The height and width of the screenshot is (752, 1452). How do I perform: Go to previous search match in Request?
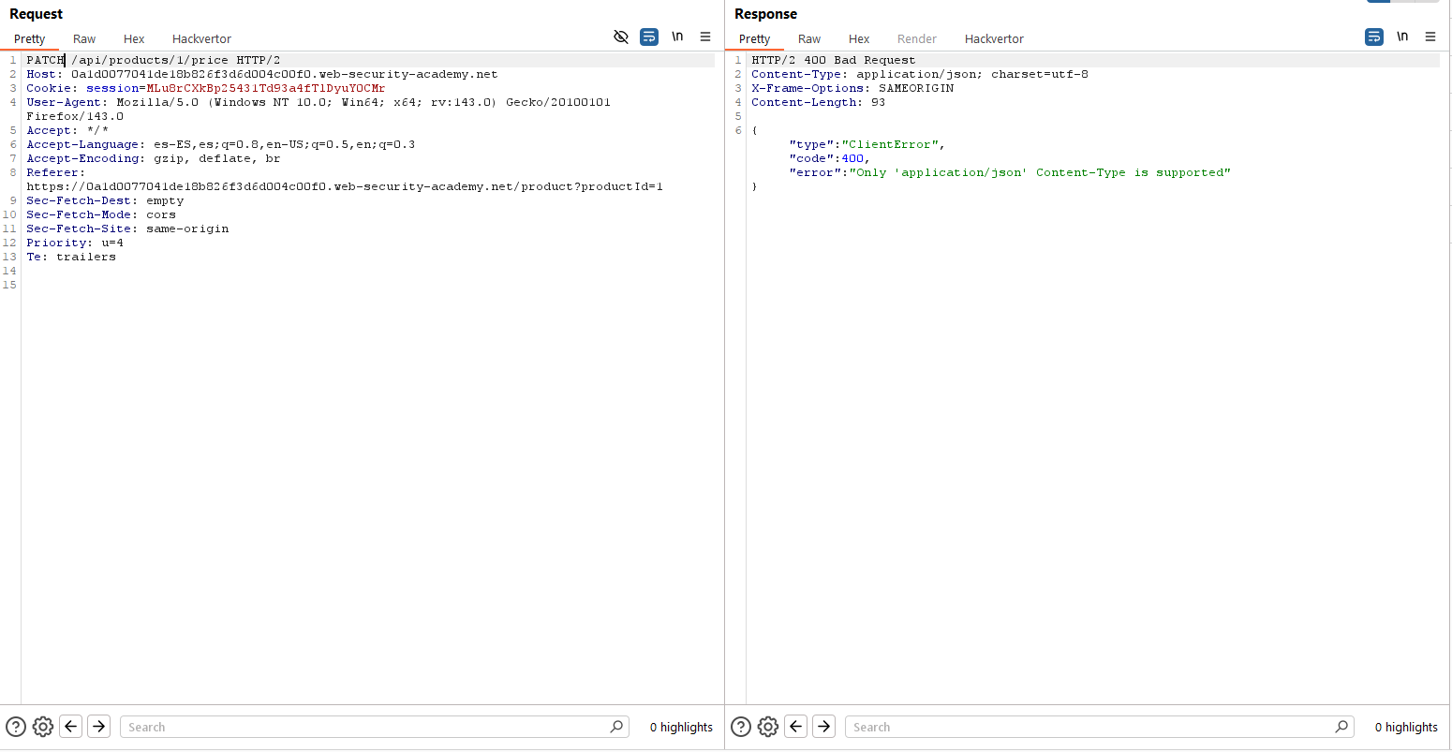click(x=71, y=727)
